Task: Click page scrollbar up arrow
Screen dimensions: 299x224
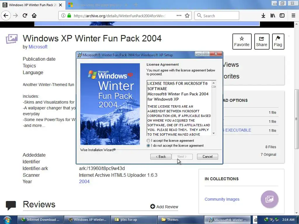Action: 296,24
